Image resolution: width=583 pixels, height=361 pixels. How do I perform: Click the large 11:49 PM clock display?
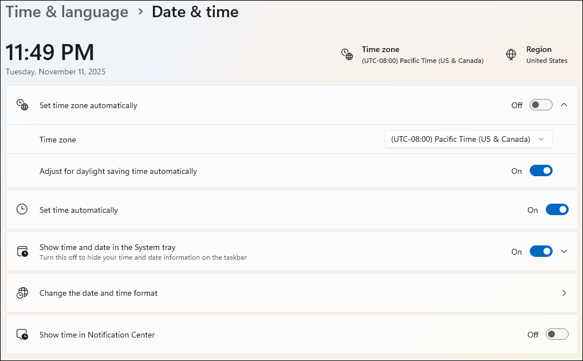(x=50, y=52)
